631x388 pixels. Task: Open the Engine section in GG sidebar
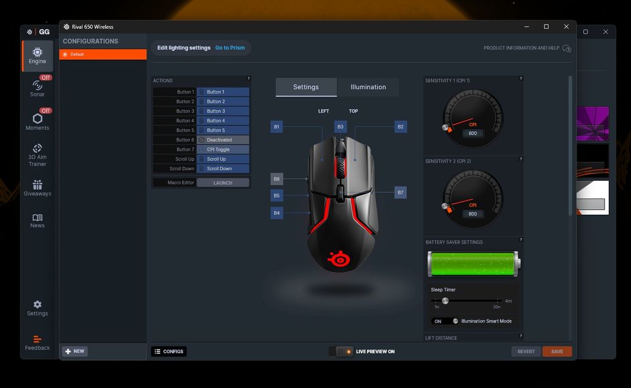click(x=37, y=56)
